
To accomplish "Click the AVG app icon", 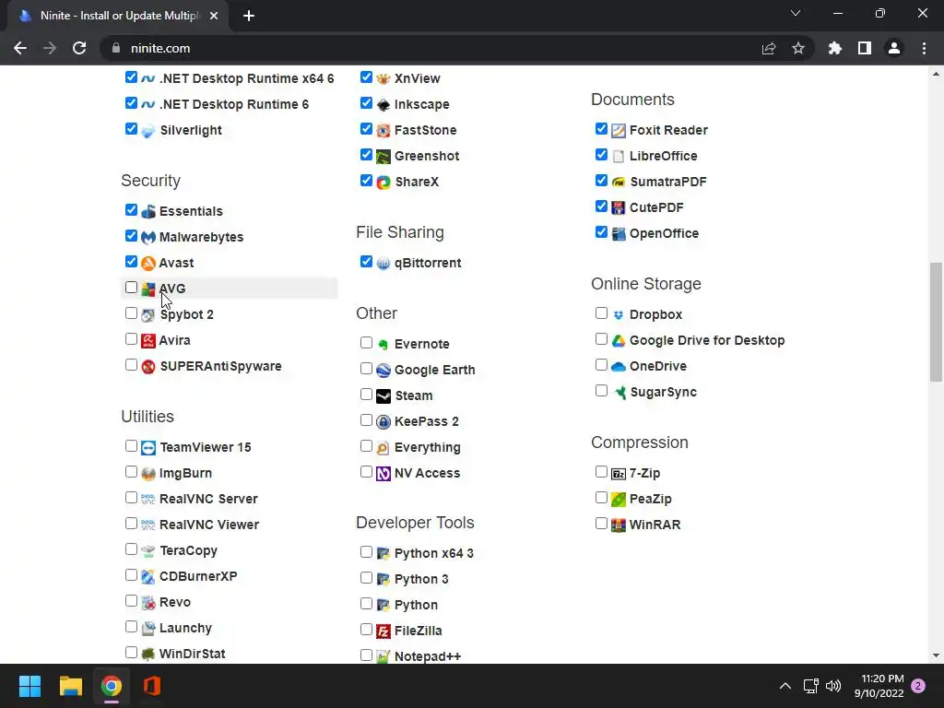I will pyautogui.click(x=148, y=289).
